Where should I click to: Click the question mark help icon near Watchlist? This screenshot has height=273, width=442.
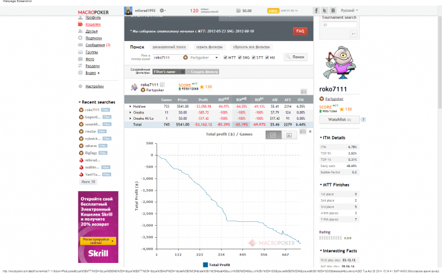point(363,120)
